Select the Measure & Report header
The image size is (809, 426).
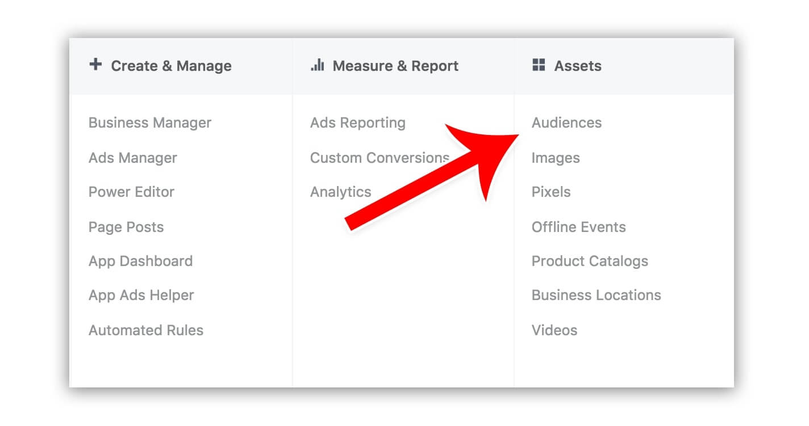click(395, 66)
